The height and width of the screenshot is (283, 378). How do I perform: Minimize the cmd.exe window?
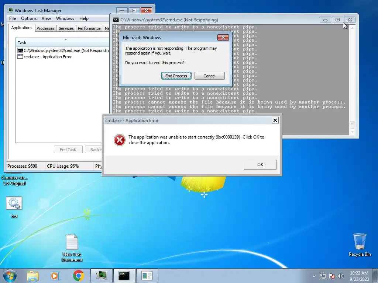click(x=325, y=20)
